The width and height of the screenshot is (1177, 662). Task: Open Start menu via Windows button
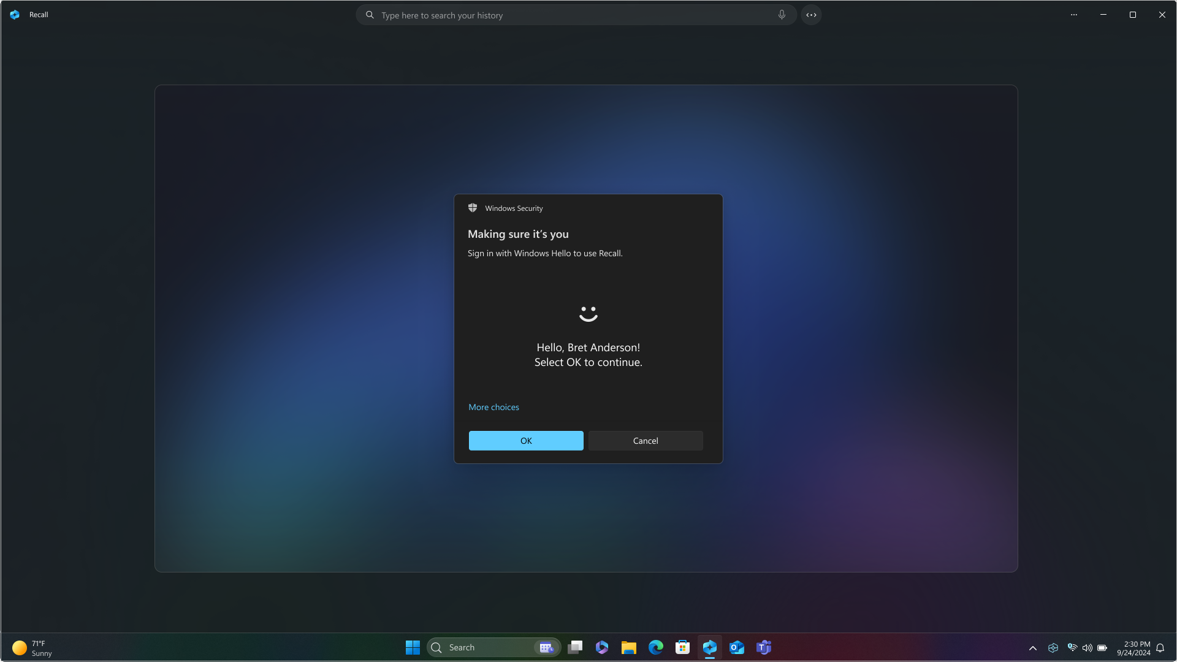pyautogui.click(x=413, y=647)
